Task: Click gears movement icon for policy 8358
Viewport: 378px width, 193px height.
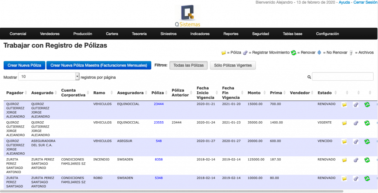Action: tap(355, 160)
